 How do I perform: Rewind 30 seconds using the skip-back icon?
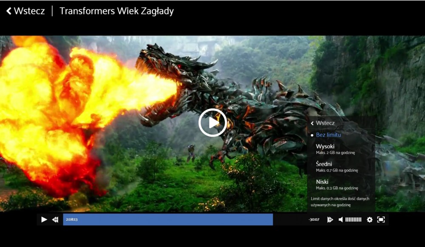pyautogui.click(x=55, y=219)
